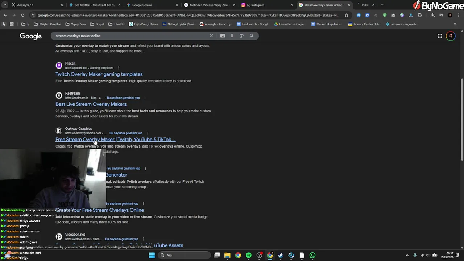
Task: Open Windows Start menu
Action: (152, 255)
